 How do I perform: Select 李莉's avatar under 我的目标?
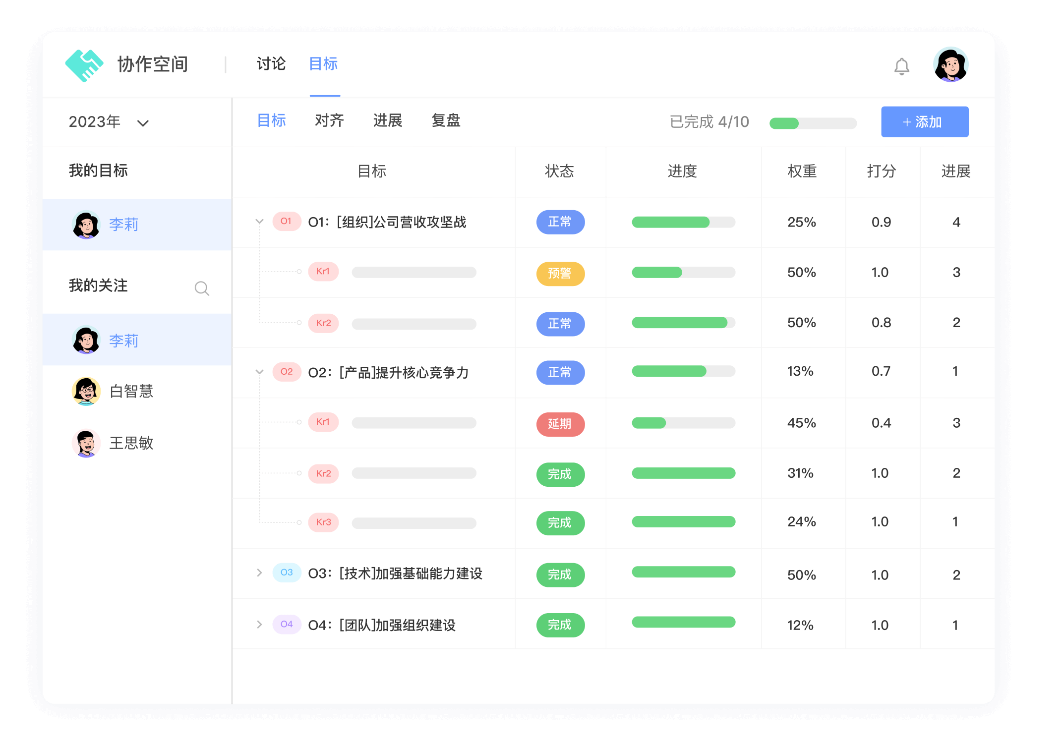86,224
